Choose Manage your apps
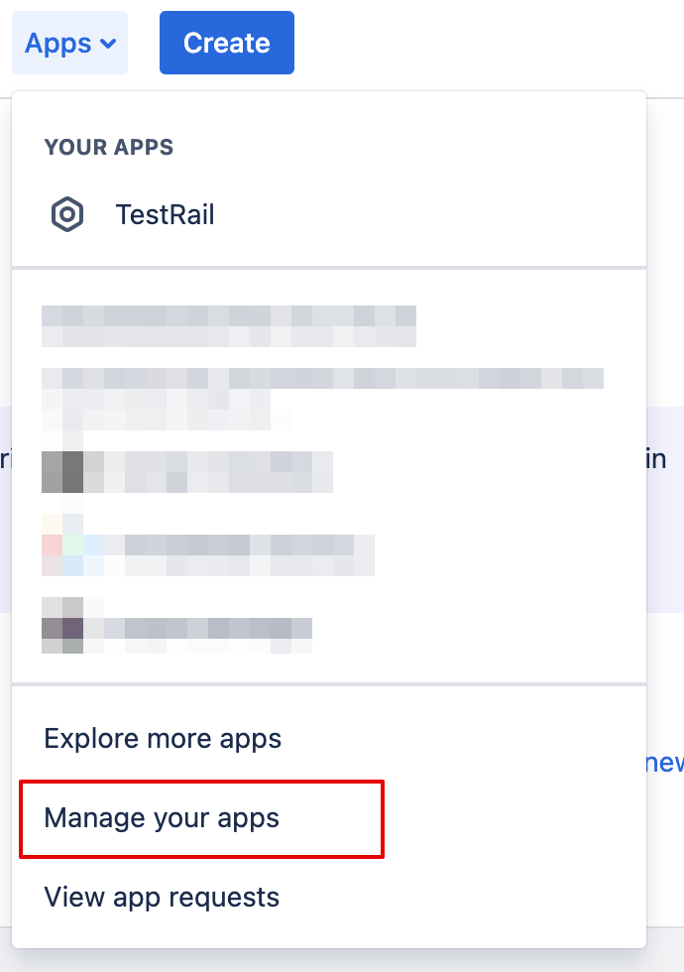The image size is (684, 972). click(x=162, y=817)
